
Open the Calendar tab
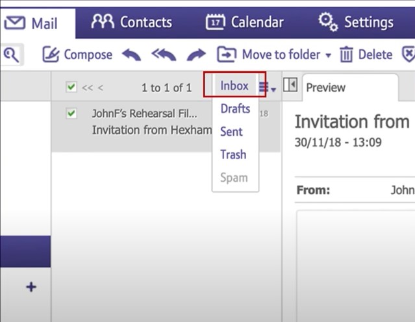(245, 22)
